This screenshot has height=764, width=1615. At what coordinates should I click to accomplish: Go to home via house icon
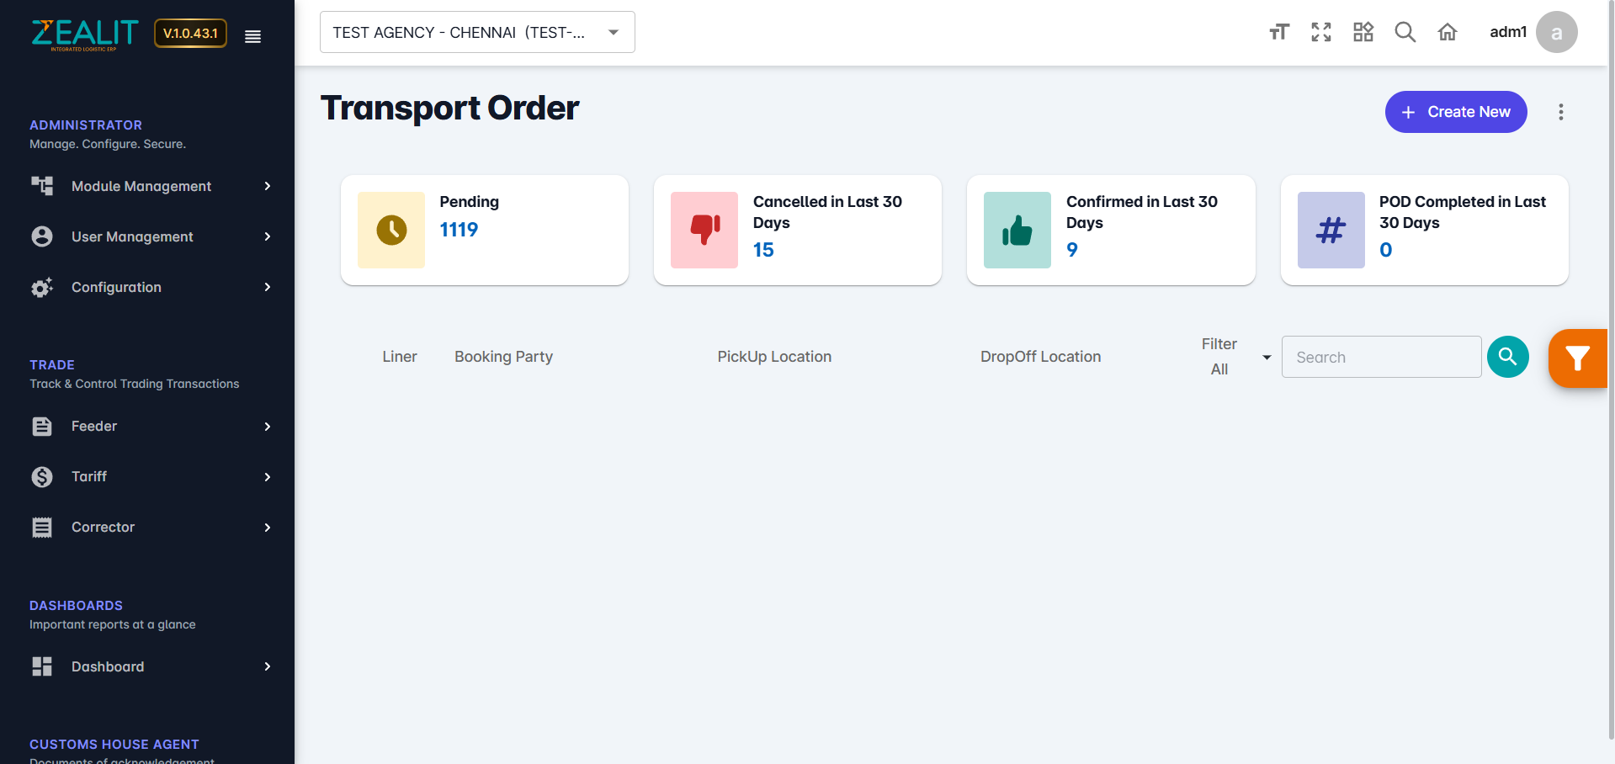[x=1448, y=32]
